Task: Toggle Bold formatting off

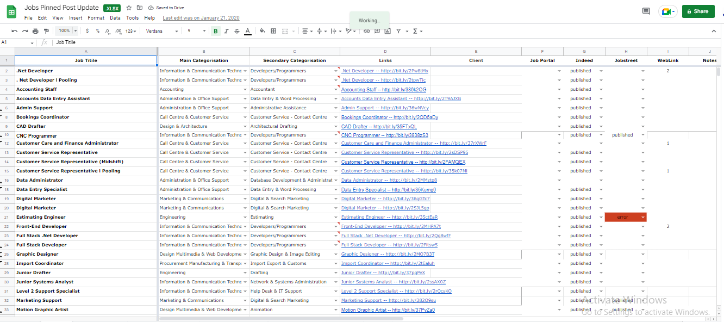Action: (x=216, y=31)
